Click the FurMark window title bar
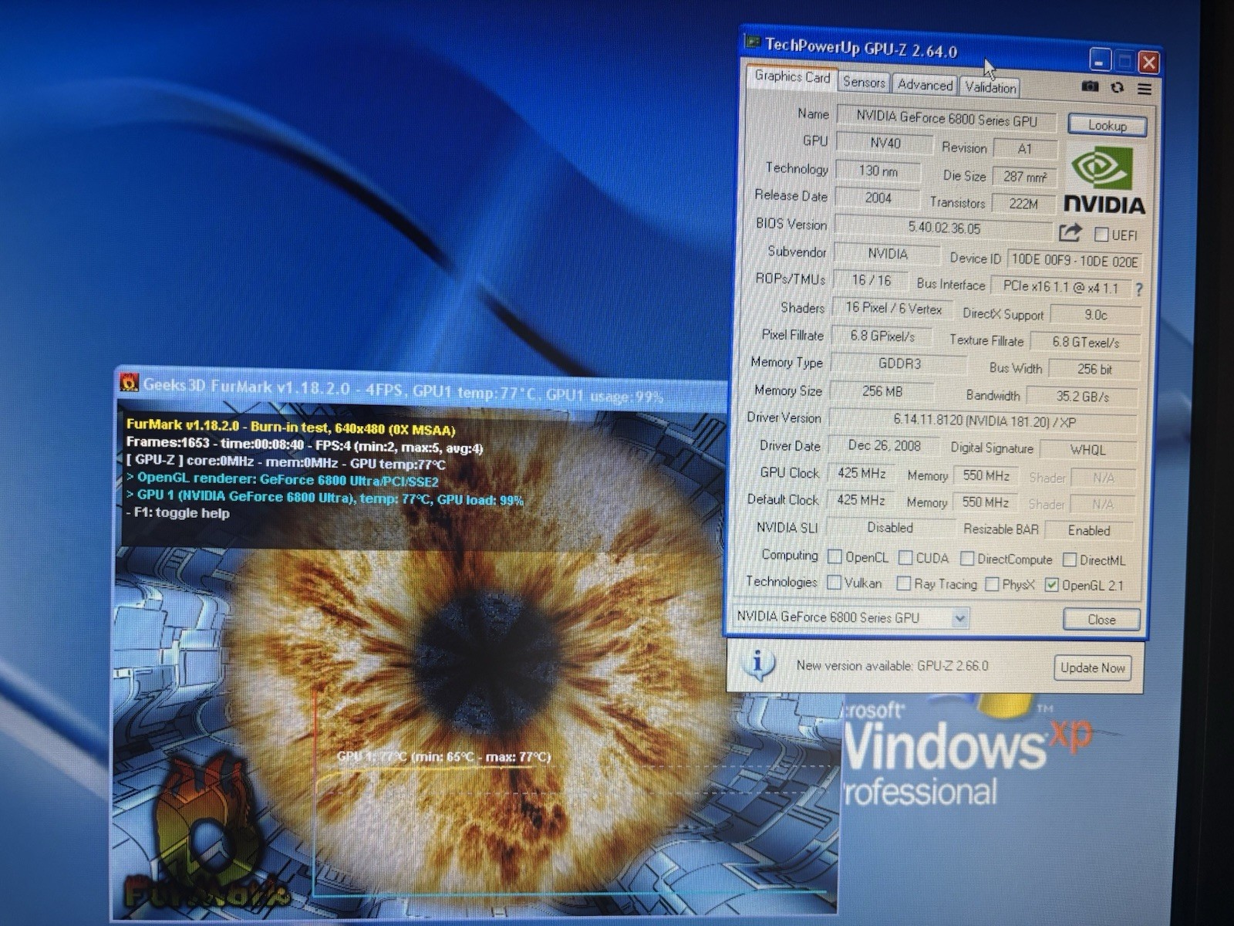Image resolution: width=1234 pixels, height=926 pixels. tap(420, 390)
